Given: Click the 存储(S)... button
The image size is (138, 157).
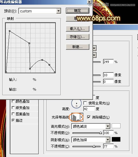Looking at the screenshot, I should point(78,37).
